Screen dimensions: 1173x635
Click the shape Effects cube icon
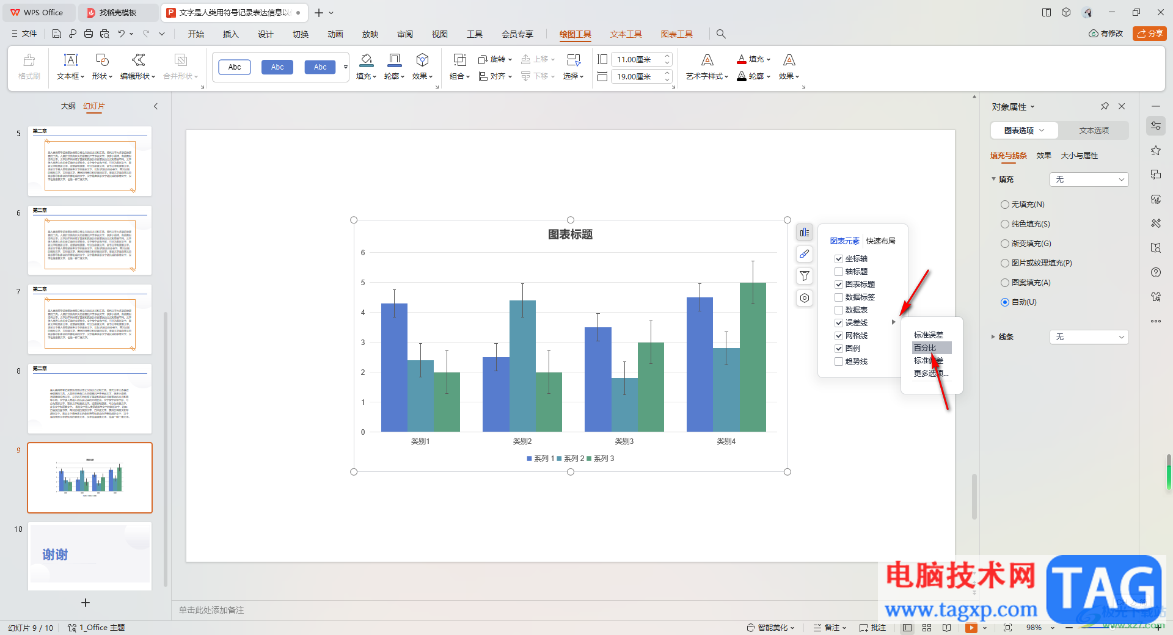tap(422, 60)
